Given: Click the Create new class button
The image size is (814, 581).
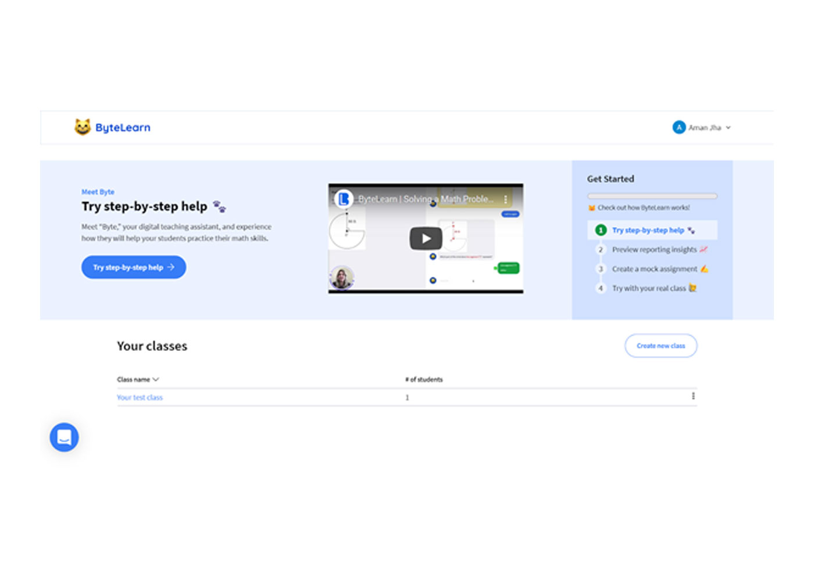Looking at the screenshot, I should coord(661,346).
